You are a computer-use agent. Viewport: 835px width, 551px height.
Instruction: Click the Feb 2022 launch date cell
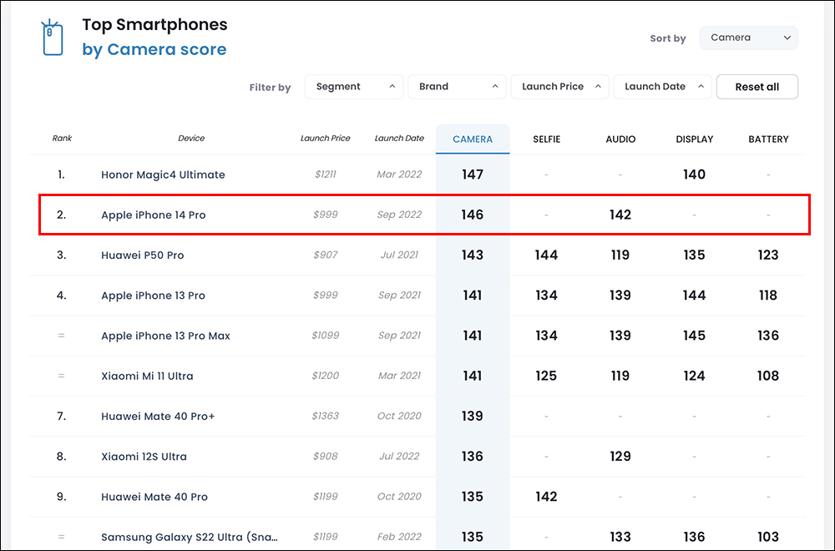399,537
